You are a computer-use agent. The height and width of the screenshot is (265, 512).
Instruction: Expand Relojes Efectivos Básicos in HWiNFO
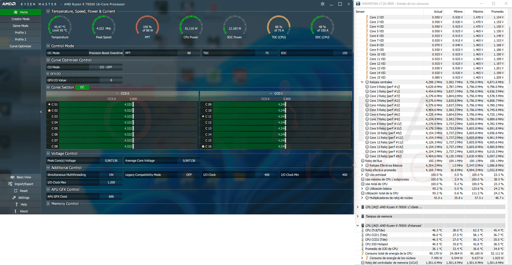coord(362,166)
